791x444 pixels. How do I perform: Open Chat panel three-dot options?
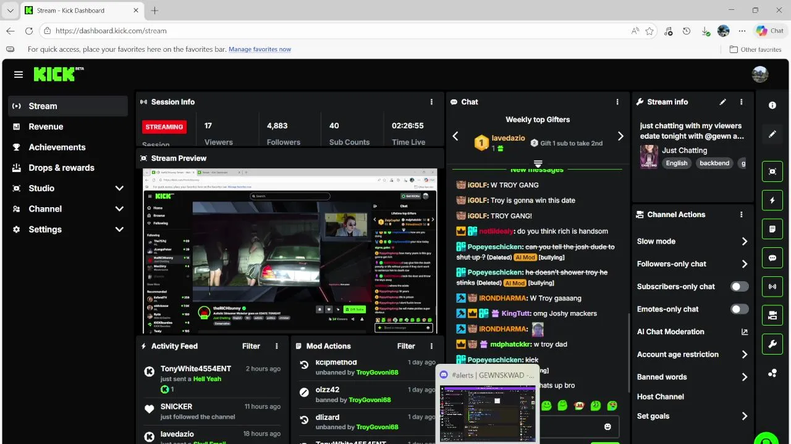(x=617, y=102)
